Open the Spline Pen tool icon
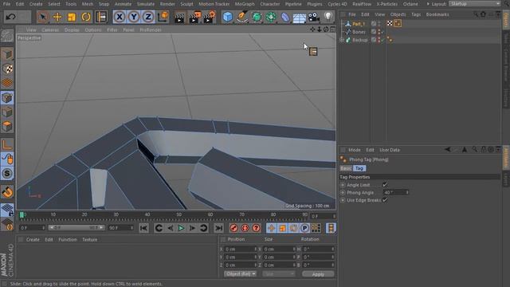This screenshot has height=287, width=510. point(242,17)
